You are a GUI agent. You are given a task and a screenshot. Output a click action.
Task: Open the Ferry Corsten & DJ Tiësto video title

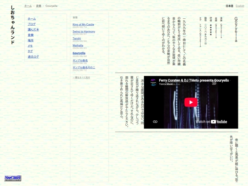(194, 80)
